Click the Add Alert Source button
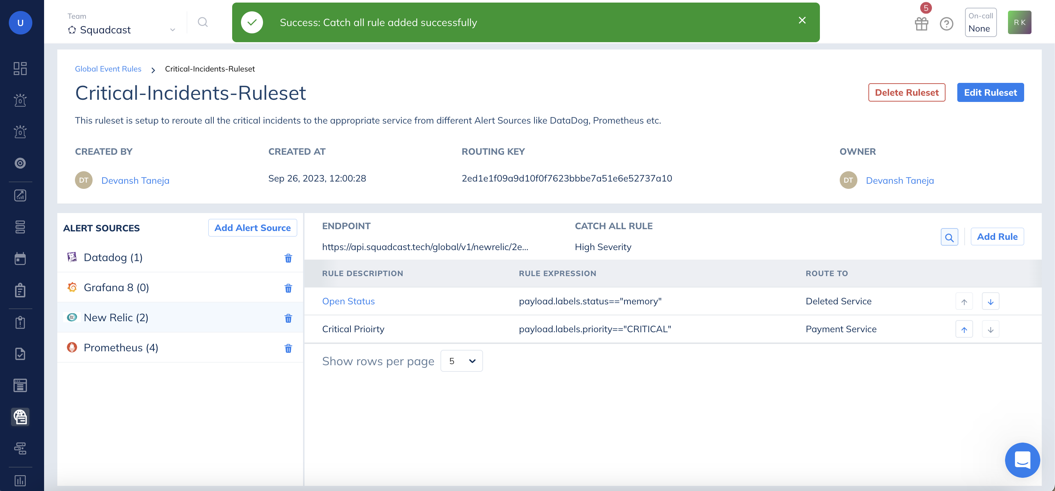Screen dimensions: 1055x491 pos(252,228)
